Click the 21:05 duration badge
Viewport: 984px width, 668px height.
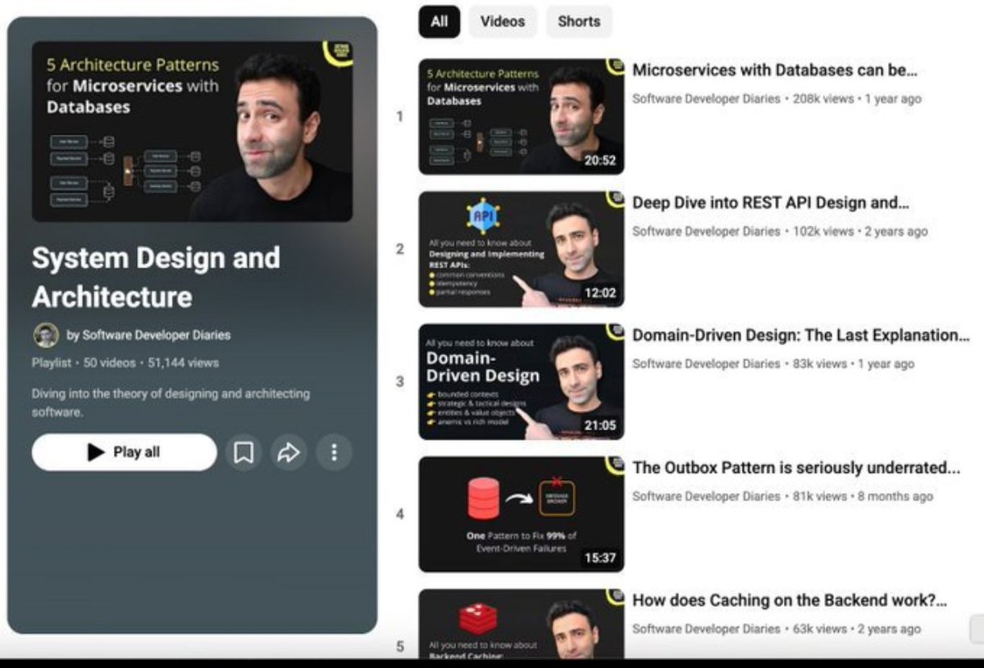point(599,425)
